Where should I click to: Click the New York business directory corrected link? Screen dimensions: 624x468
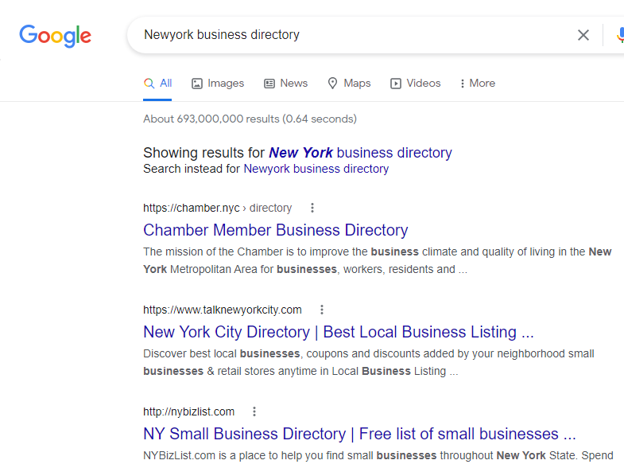pos(360,153)
